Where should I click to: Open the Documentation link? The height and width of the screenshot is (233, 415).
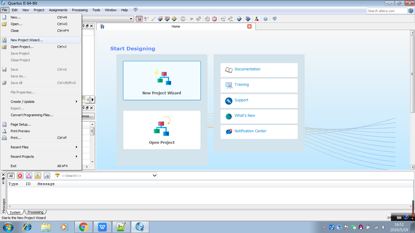[x=247, y=69]
